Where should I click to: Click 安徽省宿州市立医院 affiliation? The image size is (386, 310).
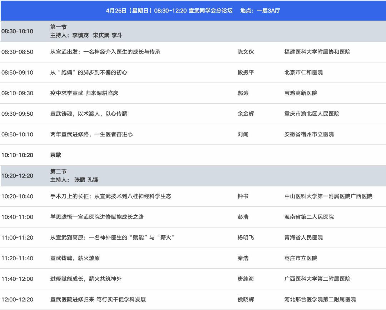(x=309, y=135)
